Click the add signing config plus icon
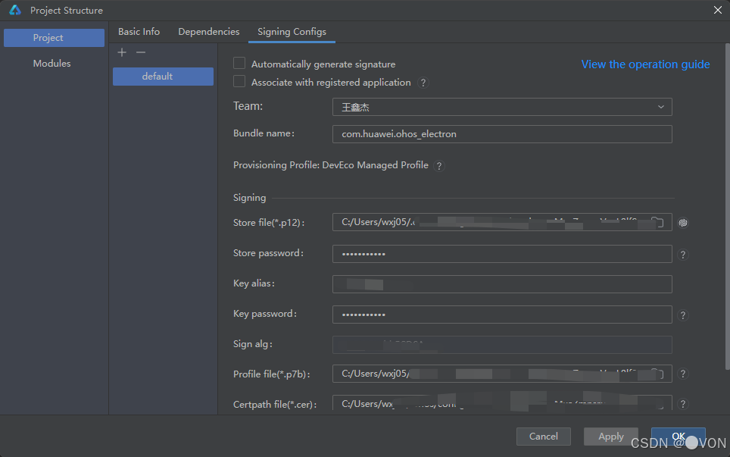 tap(122, 52)
